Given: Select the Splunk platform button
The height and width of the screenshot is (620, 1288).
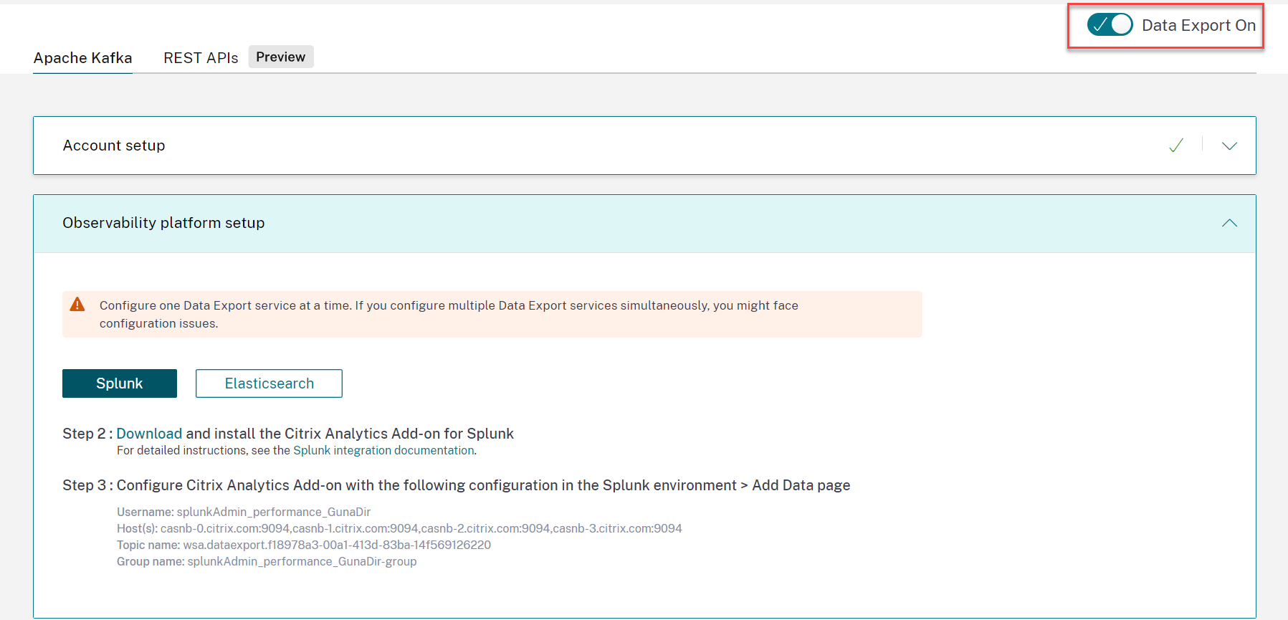Looking at the screenshot, I should click(x=120, y=383).
